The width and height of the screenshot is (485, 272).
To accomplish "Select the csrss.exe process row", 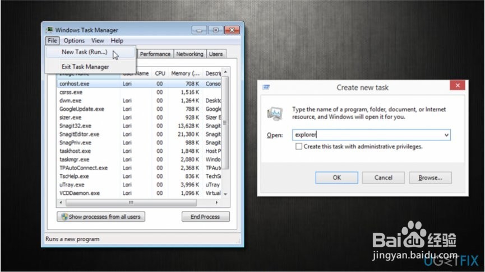I will point(139,92).
